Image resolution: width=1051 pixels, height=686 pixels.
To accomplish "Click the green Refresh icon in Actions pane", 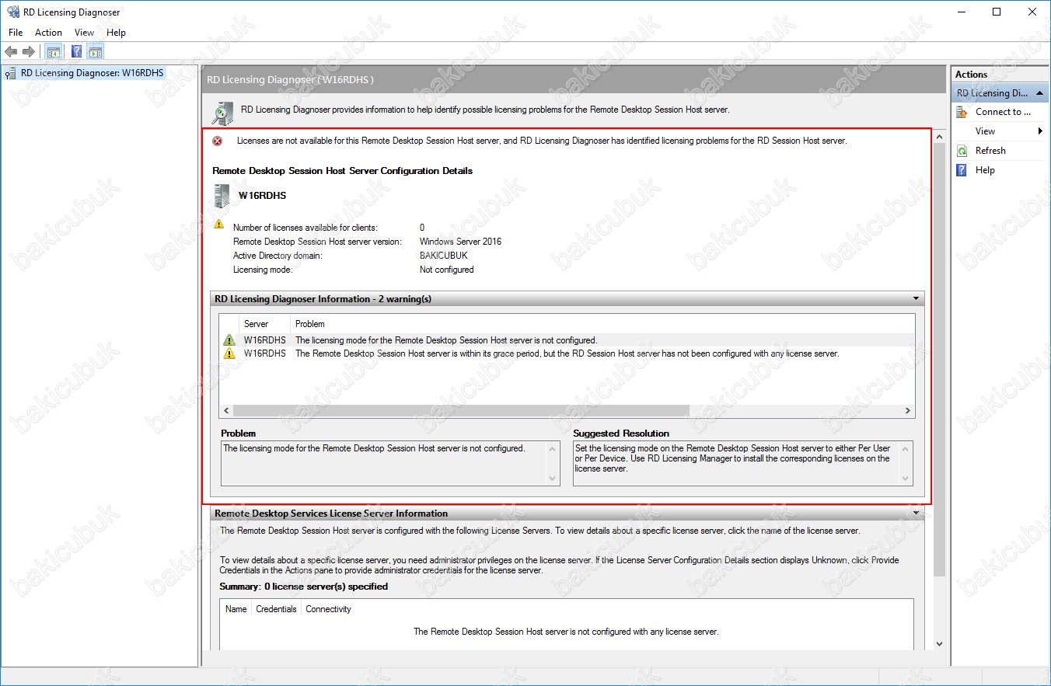I will pos(962,151).
